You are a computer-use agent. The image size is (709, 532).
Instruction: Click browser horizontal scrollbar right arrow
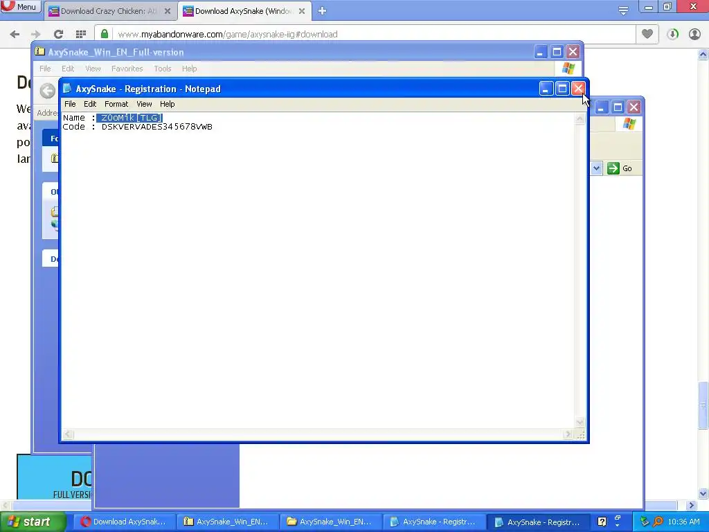click(692, 505)
